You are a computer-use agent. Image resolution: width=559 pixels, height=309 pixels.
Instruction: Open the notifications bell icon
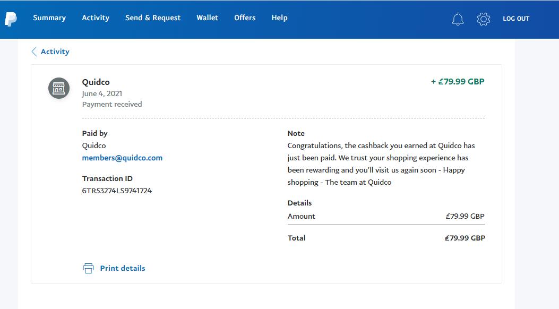click(x=458, y=19)
